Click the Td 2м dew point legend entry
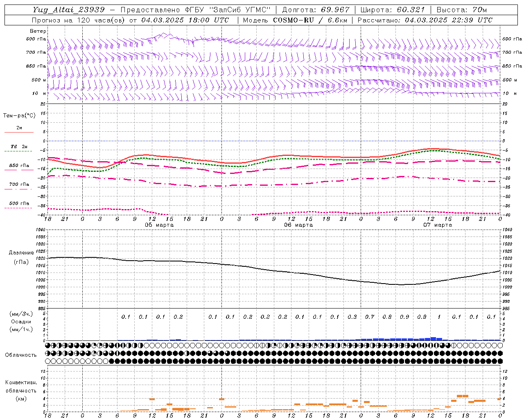524x419 pixels. pos(19,146)
